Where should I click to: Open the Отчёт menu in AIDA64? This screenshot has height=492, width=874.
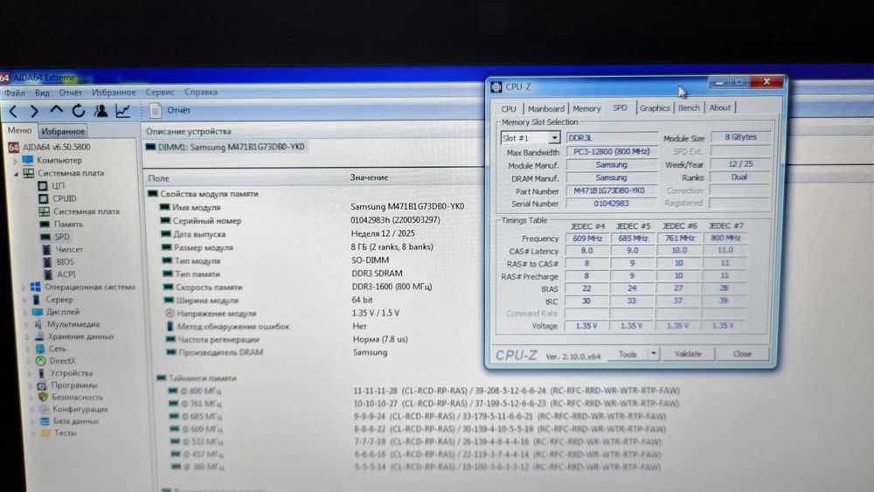[70, 93]
